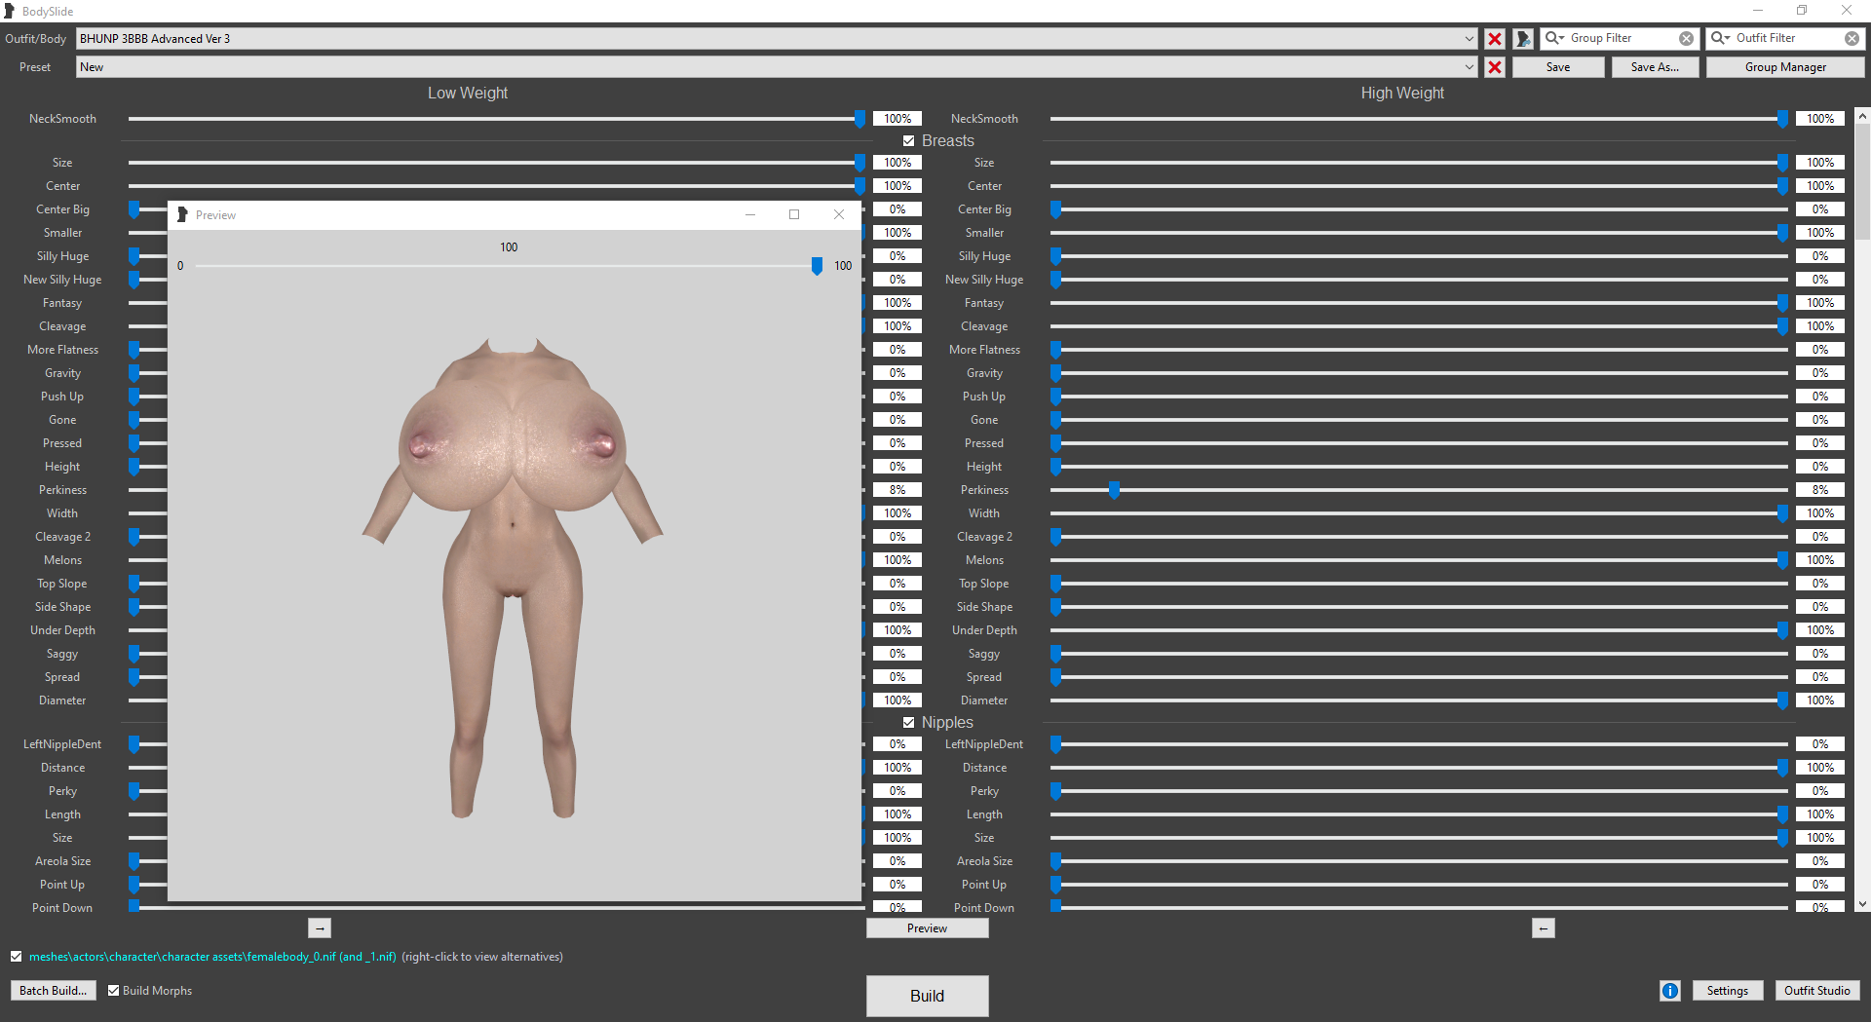Click the low weight Perkiness value field

pyautogui.click(x=897, y=490)
